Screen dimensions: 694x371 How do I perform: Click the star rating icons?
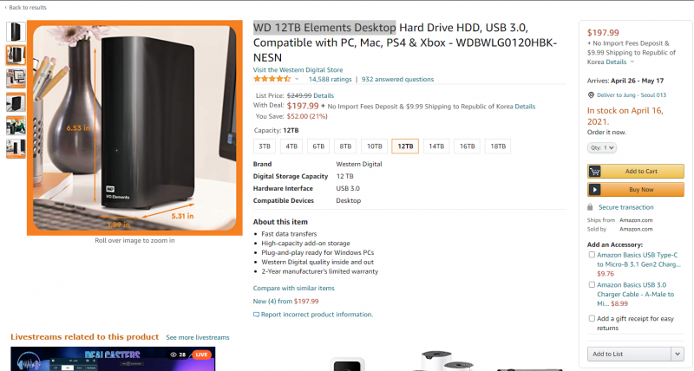click(272, 79)
